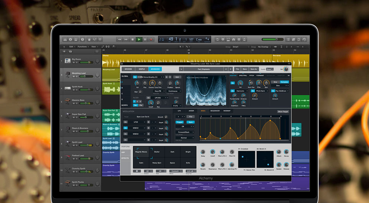Click the Alchemy header File button
This screenshot has width=369, height=203.
click(238, 69)
